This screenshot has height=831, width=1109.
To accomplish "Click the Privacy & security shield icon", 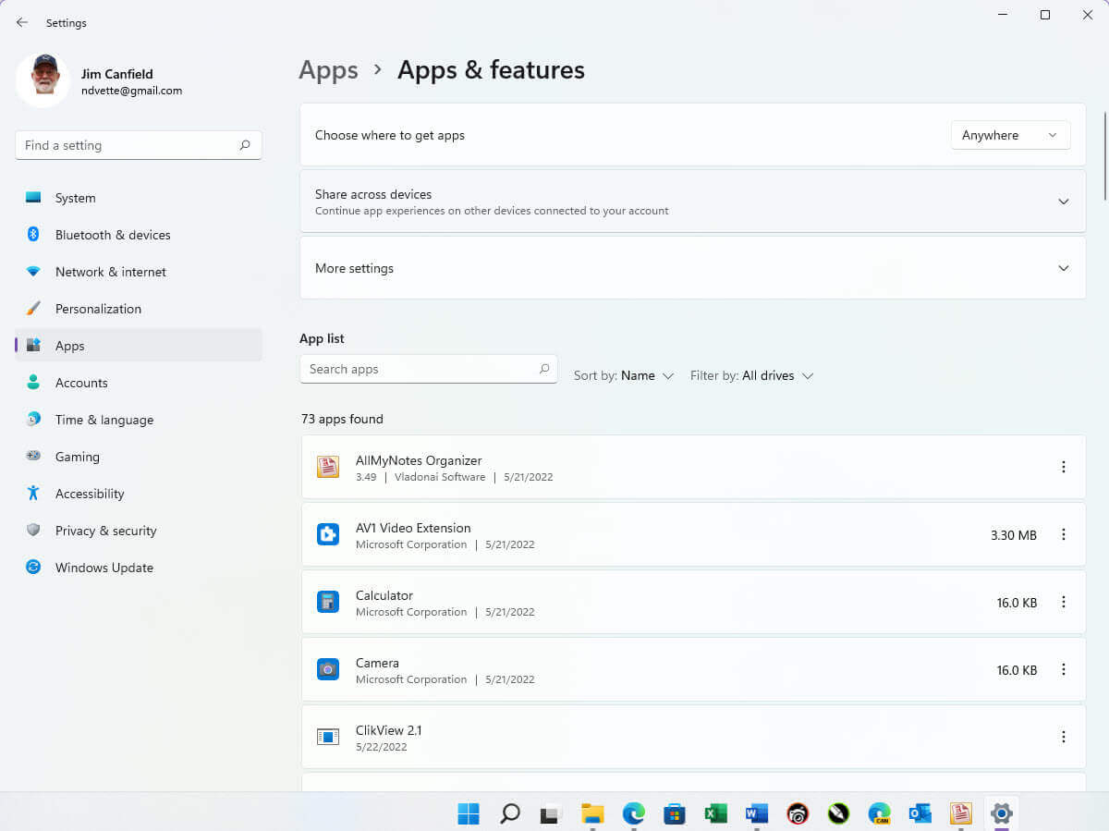I will 33,531.
